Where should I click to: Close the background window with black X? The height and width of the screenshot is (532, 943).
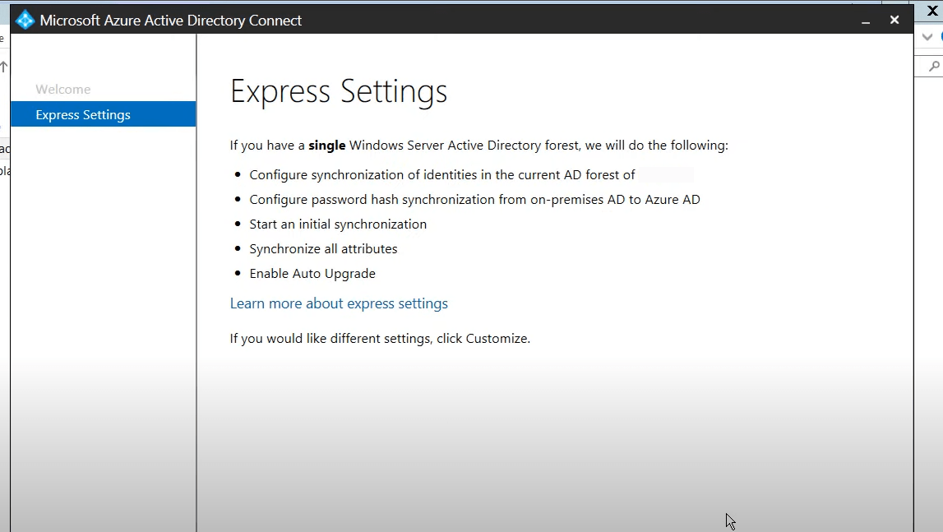click(933, 11)
